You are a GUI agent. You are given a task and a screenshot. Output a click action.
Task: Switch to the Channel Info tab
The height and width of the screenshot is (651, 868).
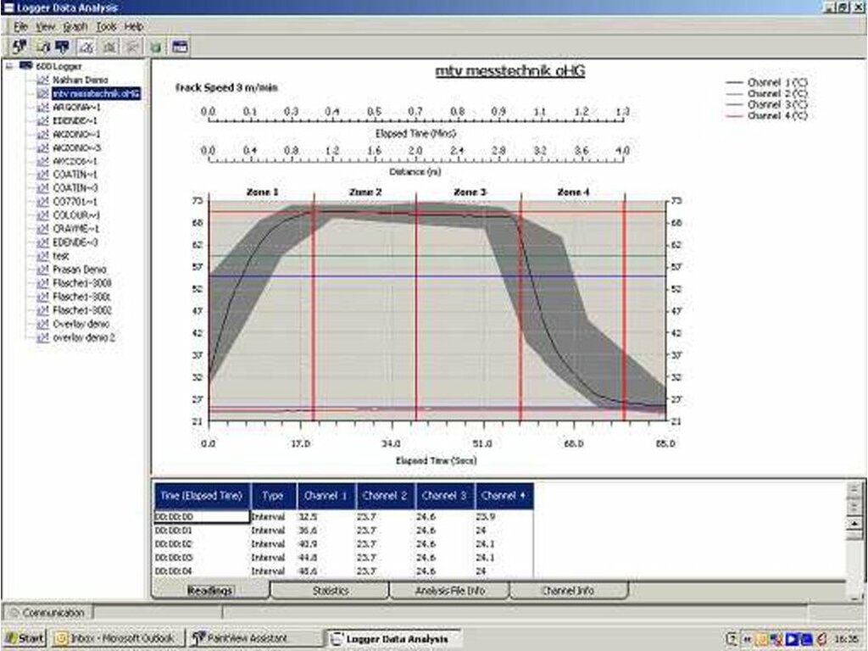(x=568, y=590)
